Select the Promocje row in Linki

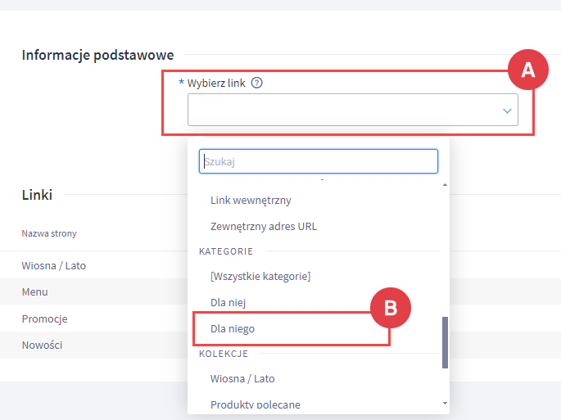pyautogui.click(x=44, y=318)
